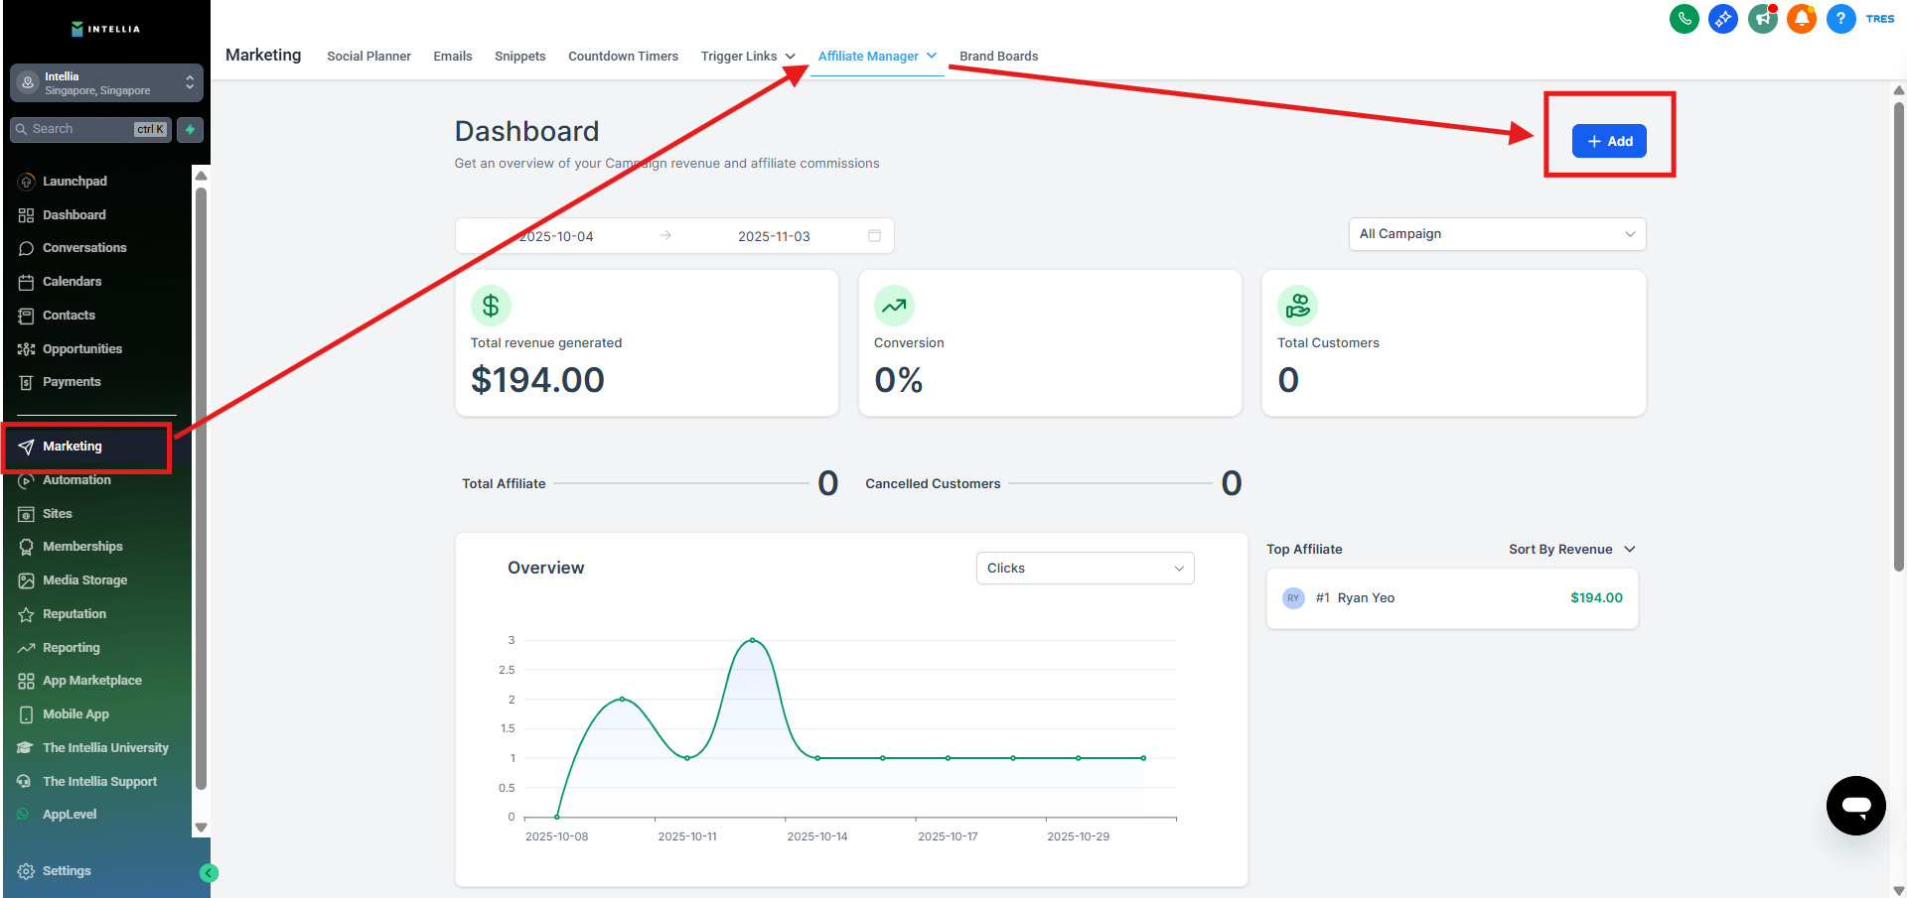
Task: Click the lightning quick actions icon
Action: point(190,129)
